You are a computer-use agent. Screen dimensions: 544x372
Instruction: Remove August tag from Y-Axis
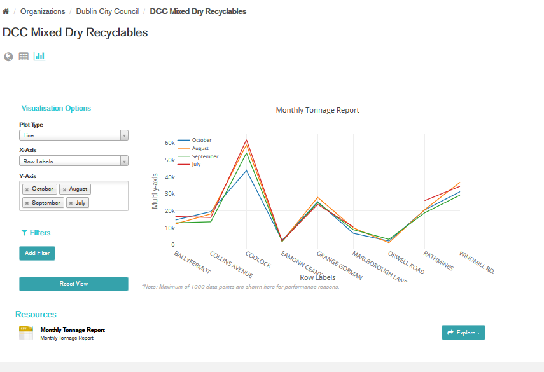click(64, 189)
